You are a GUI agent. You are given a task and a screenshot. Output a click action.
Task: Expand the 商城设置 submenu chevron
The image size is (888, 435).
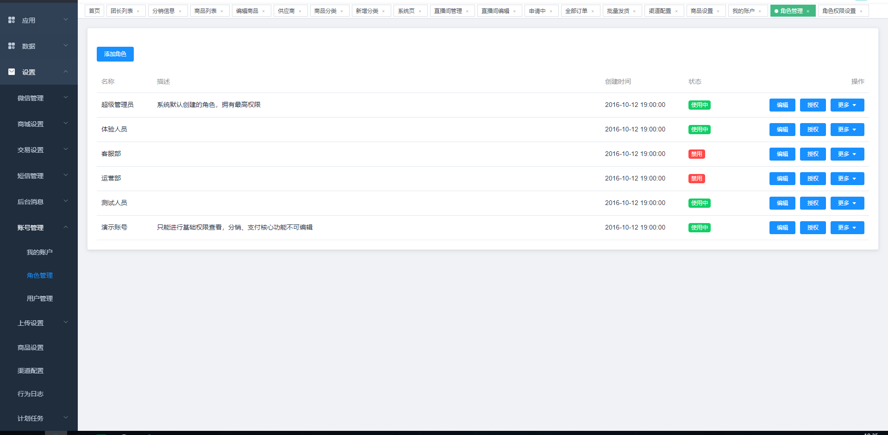pyautogui.click(x=66, y=123)
